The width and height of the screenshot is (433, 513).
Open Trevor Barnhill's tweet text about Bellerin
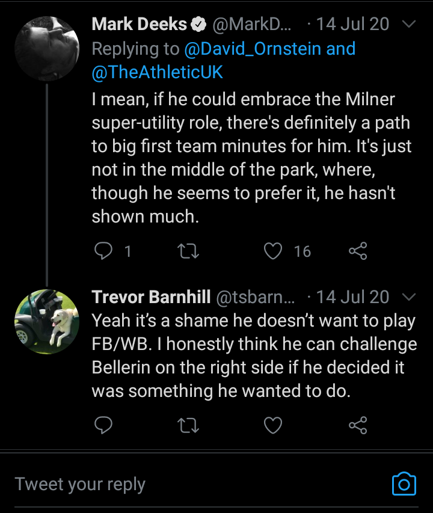tap(253, 356)
